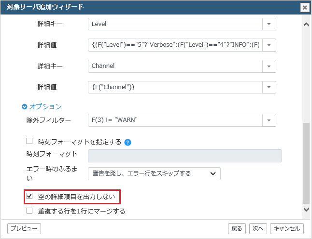
Task: Click in the {F("Channel")} value field
Action: coord(175,87)
